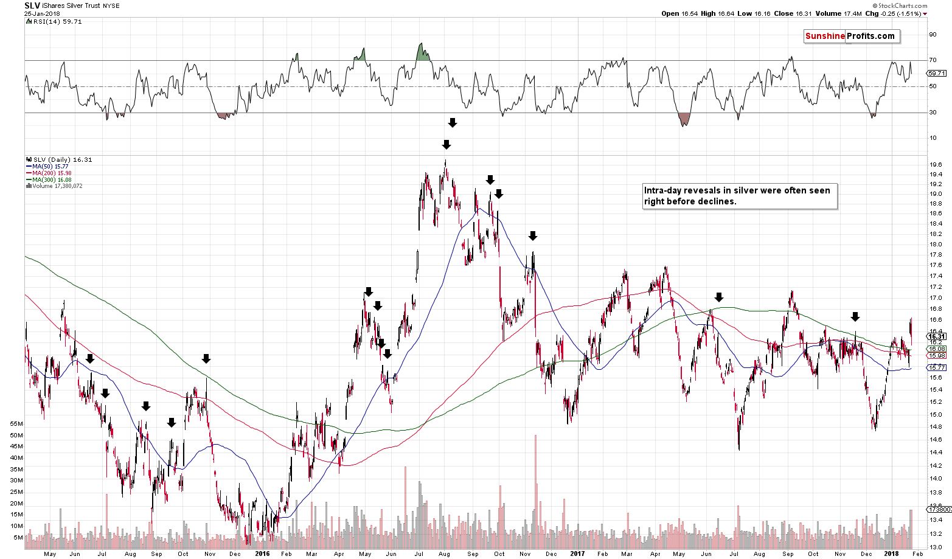Click the 13.0 price label on the right axis
952x559 pixels.
pos(935,546)
